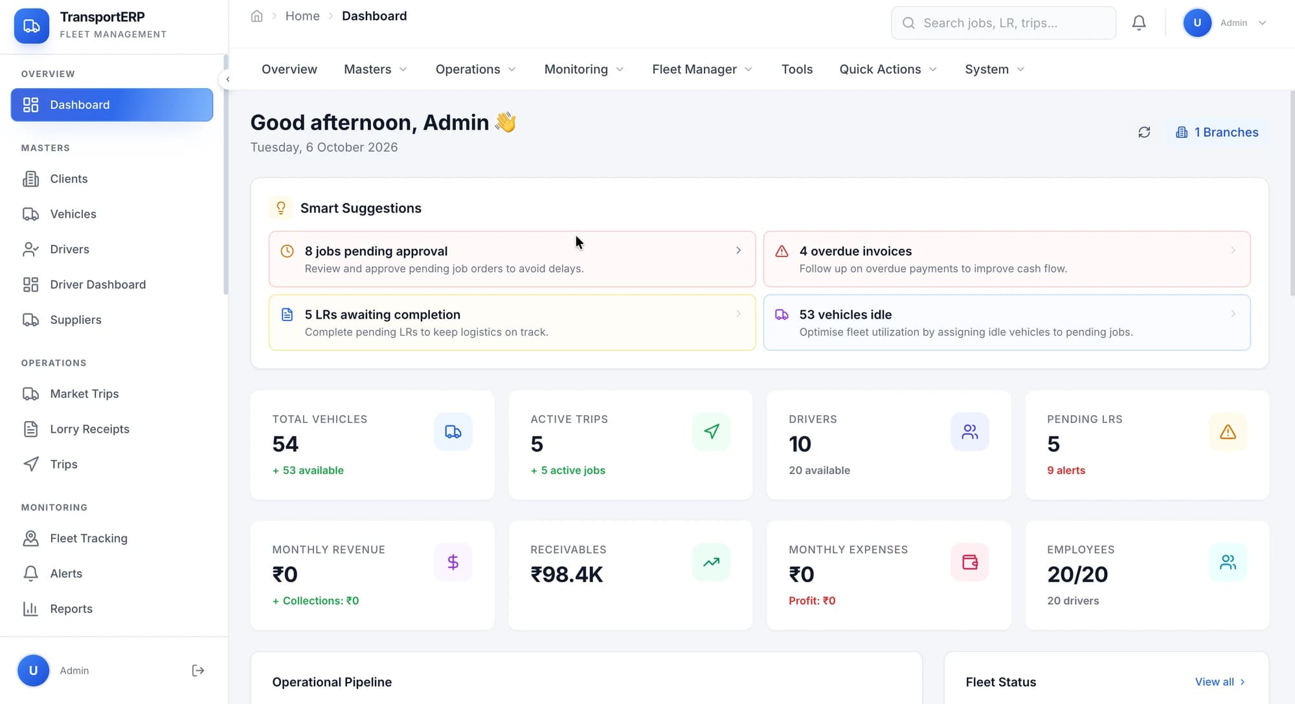This screenshot has width=1295, height=704.
Task: Click the Monthly Revenue dollar icon
Action: 453,562
